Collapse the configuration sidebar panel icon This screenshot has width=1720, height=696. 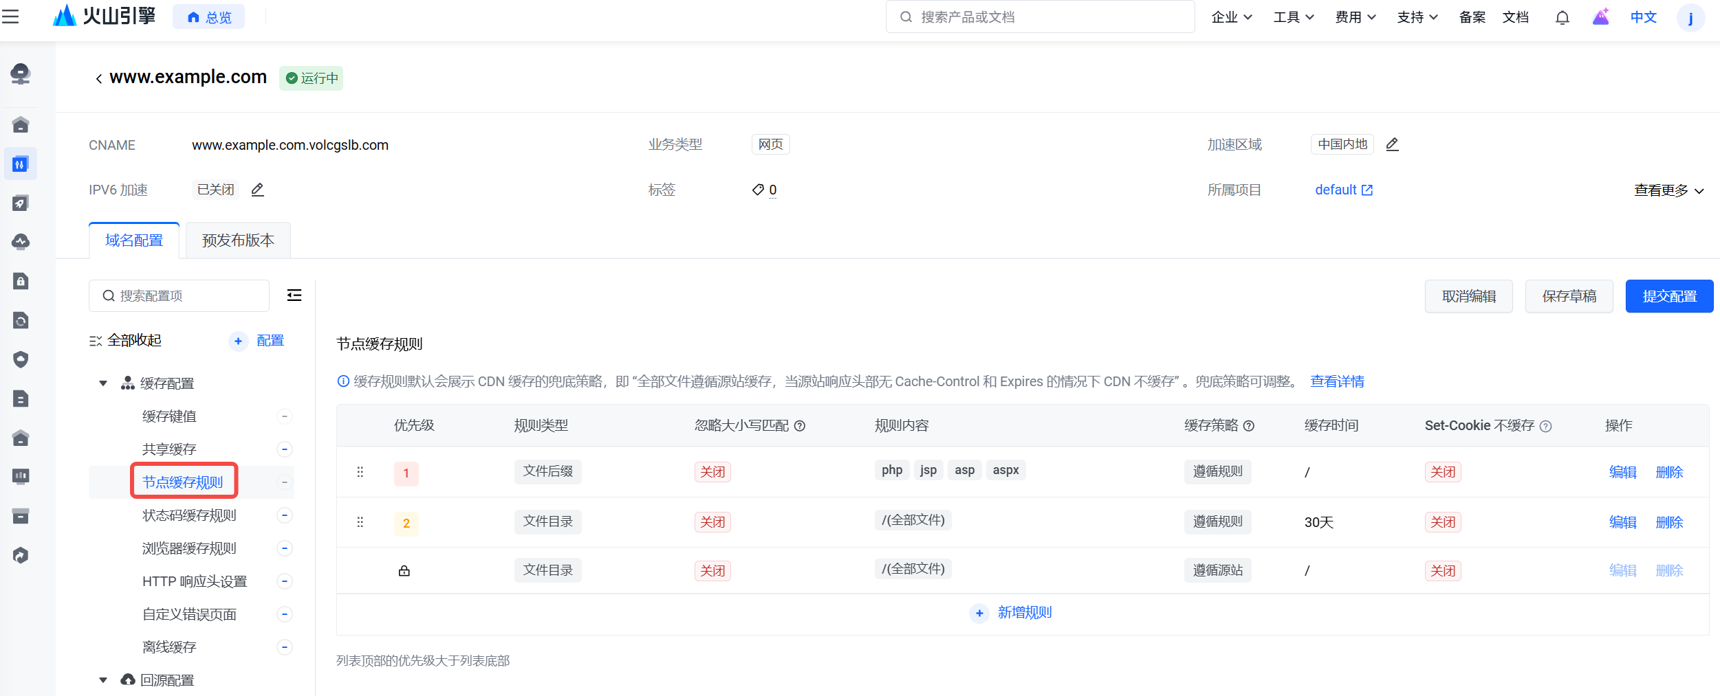click(294, 295)
